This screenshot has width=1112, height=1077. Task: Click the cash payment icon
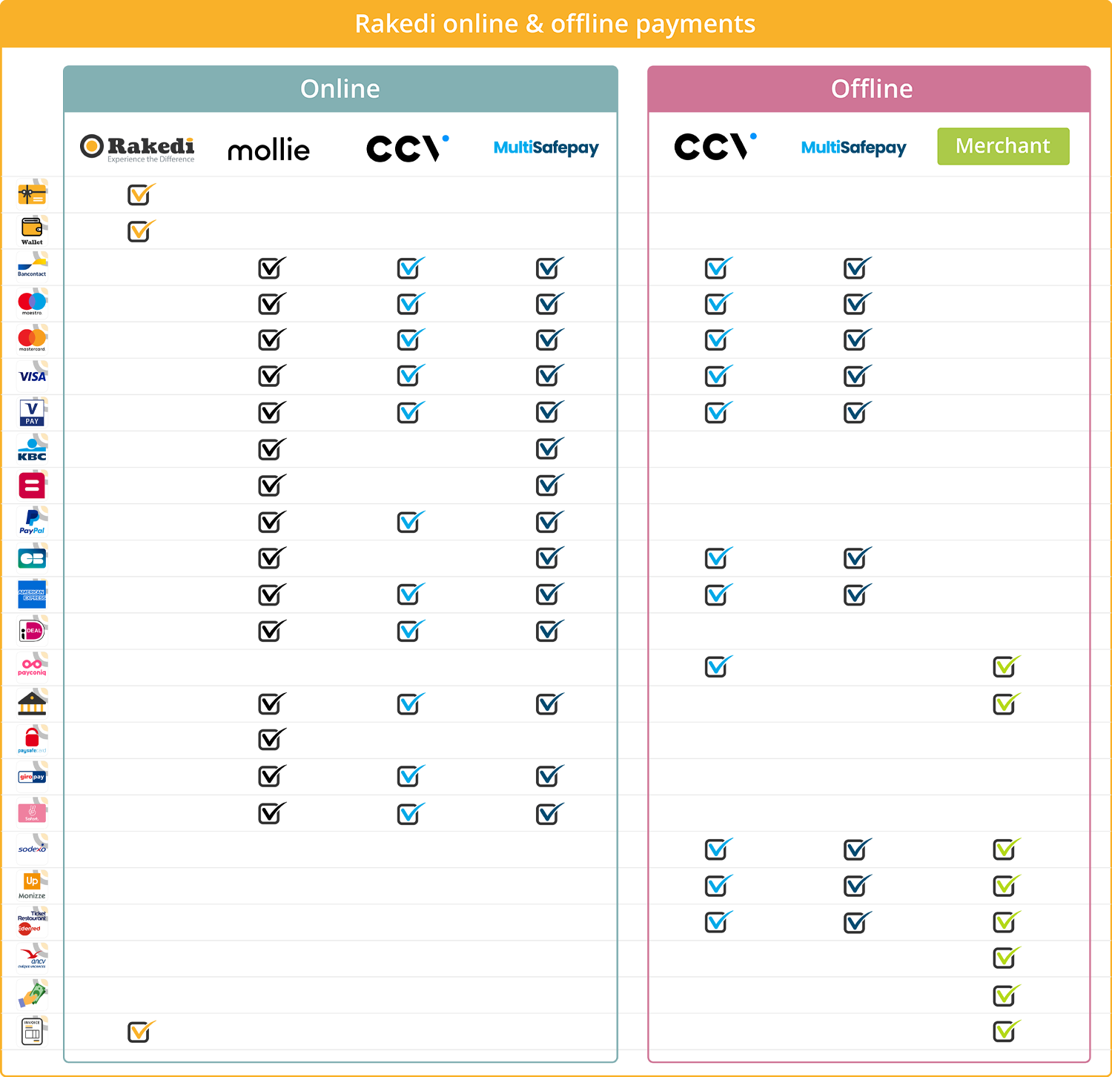[32, 994]
